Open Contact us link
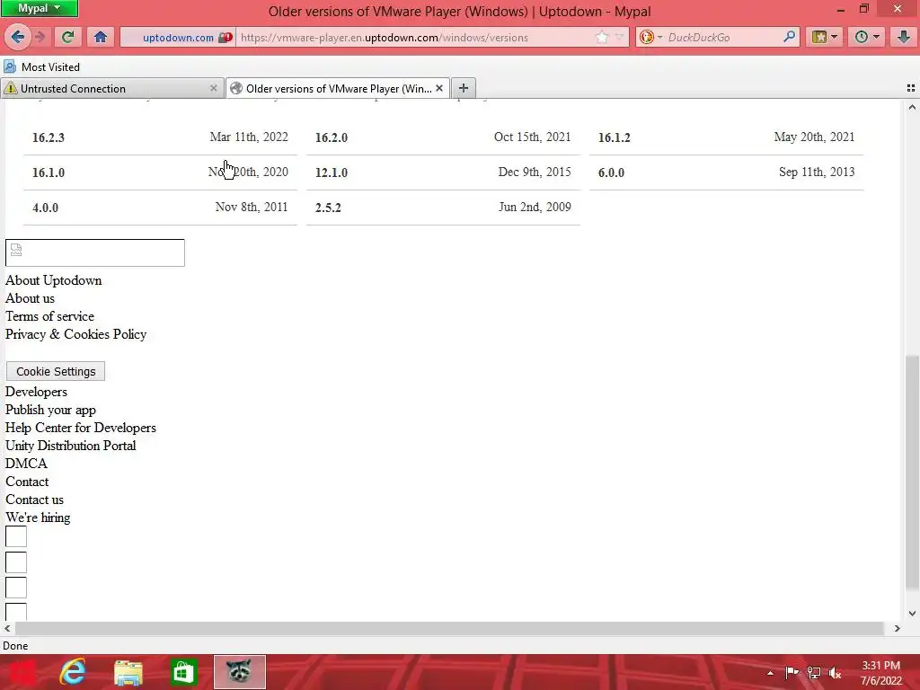This screenshot has height=690, width=920. pyautogui.click(x=35, y=500)
